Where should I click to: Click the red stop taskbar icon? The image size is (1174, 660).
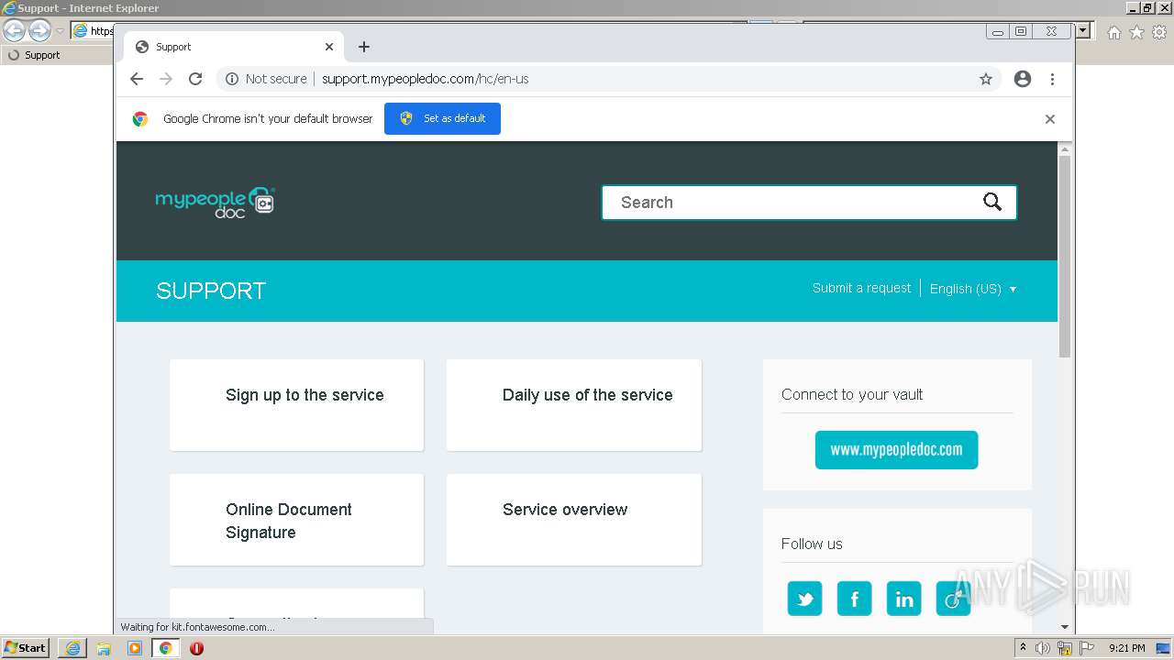[196, 648]
